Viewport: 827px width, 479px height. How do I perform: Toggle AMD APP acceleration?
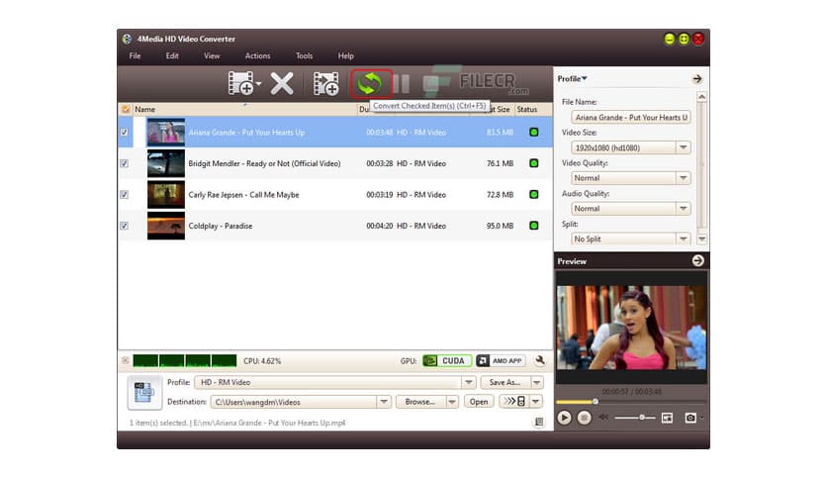coord(501,361)
